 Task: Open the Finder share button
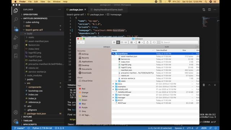click(x=147, y=42)
